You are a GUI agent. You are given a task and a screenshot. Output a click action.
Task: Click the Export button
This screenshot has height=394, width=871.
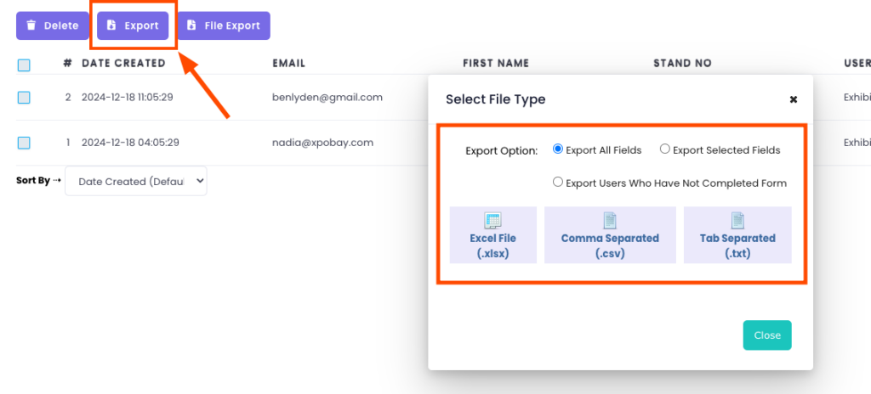coord(133,25)
